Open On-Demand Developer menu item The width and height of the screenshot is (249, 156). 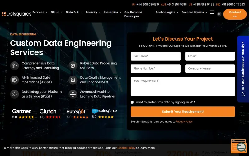pyautogui.click(x=133, y=14)
